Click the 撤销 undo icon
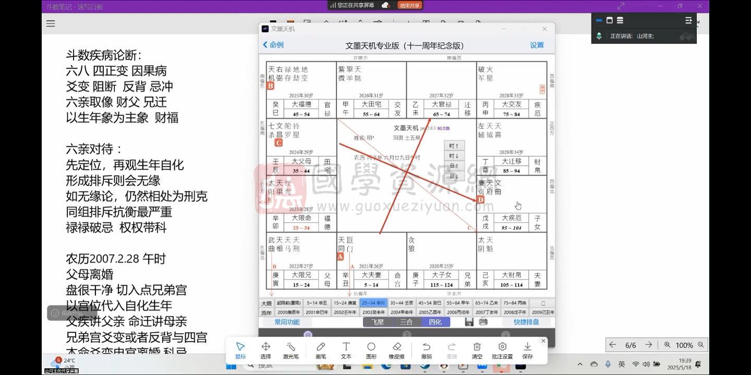This screenshot has width=751, height=375. [427, 349]
